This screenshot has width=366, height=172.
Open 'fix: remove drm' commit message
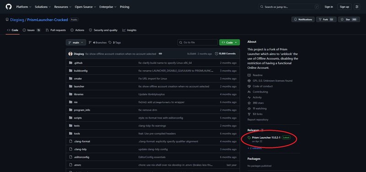coord(148,110)
